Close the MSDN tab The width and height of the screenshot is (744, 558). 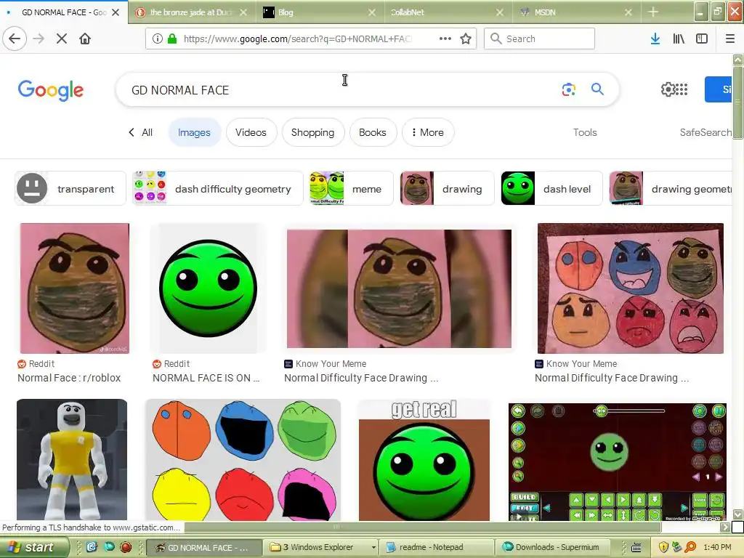[x=628, y=12]
